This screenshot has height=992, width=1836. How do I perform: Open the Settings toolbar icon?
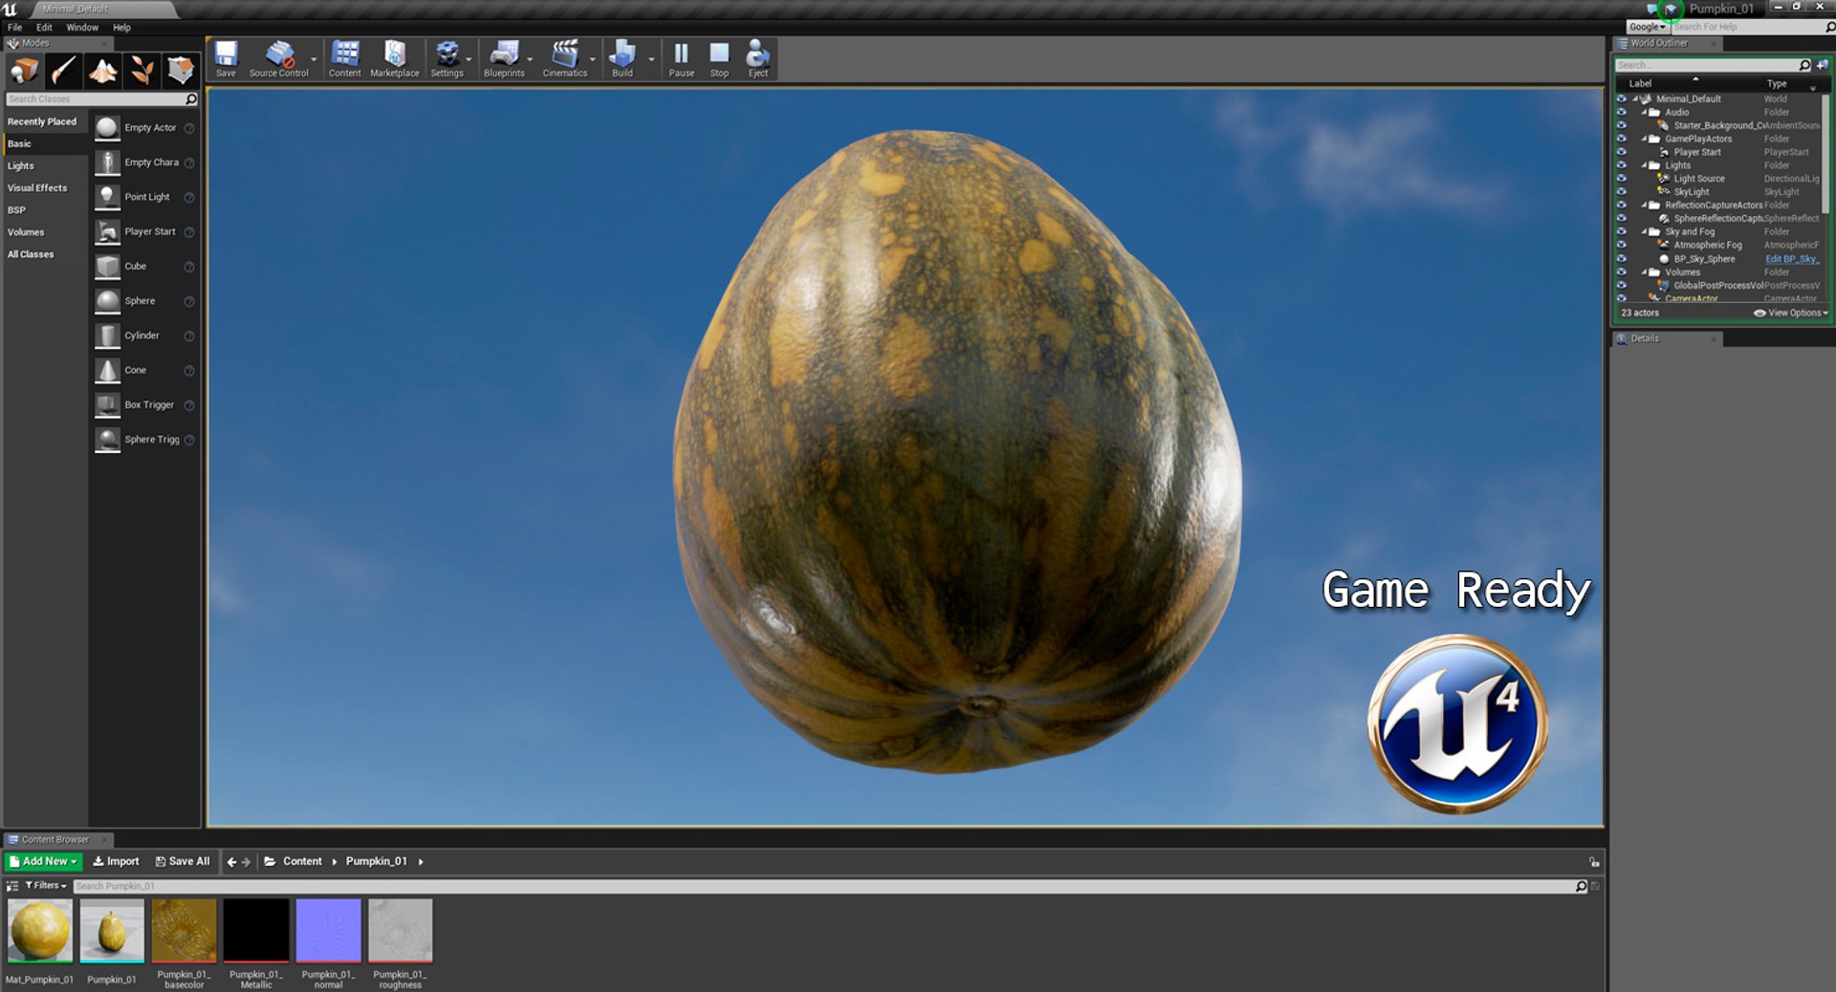click(447, 58)
